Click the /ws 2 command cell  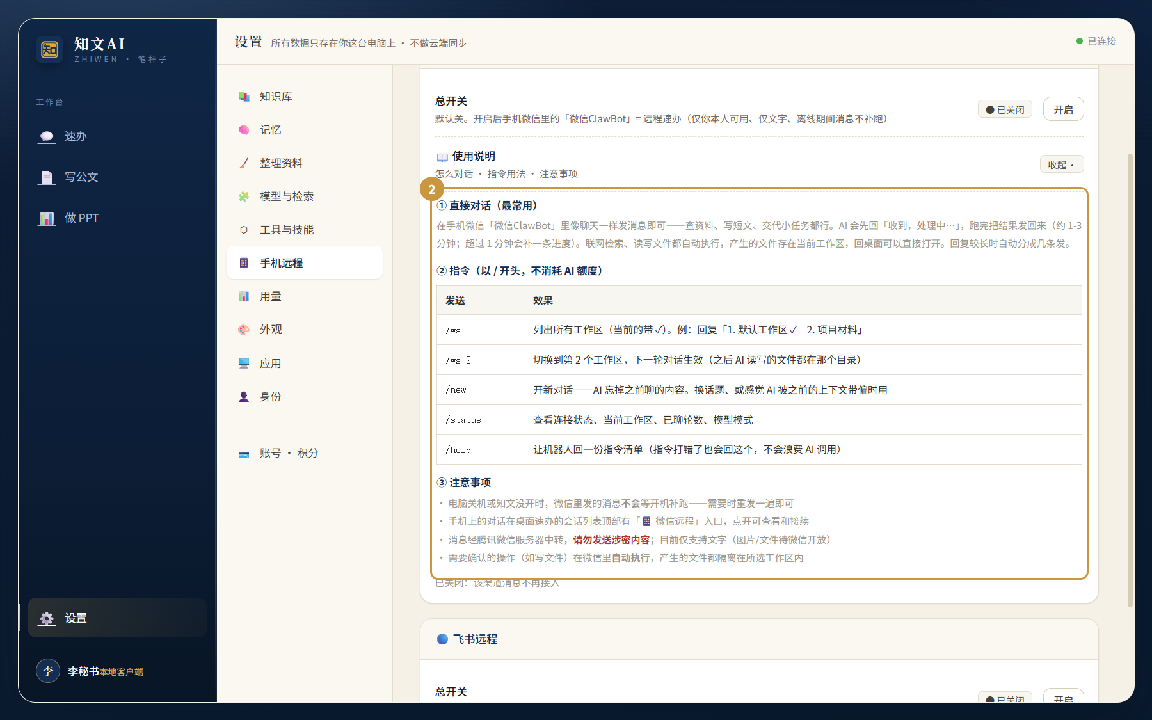(481, 360)
